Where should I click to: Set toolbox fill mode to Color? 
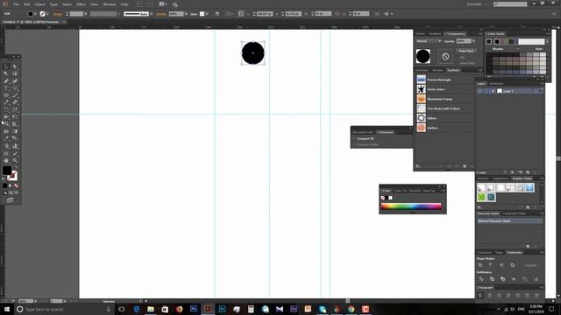[5, 185]
